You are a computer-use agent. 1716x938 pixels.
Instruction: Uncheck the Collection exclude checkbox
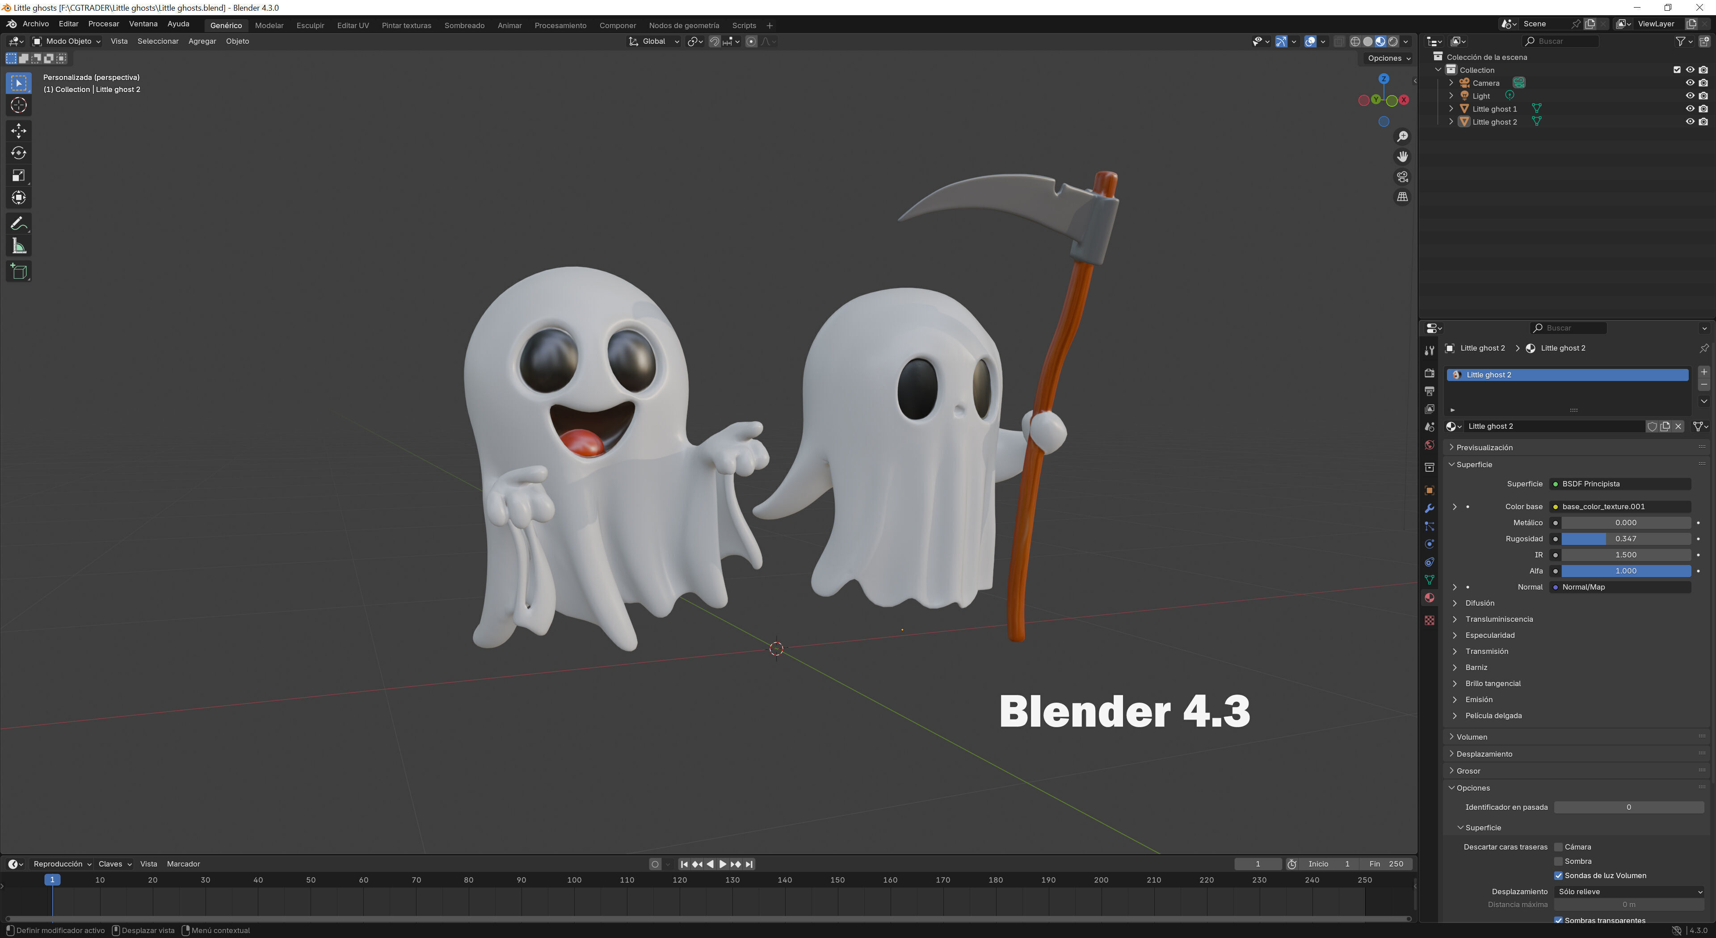pos(1678,70)
